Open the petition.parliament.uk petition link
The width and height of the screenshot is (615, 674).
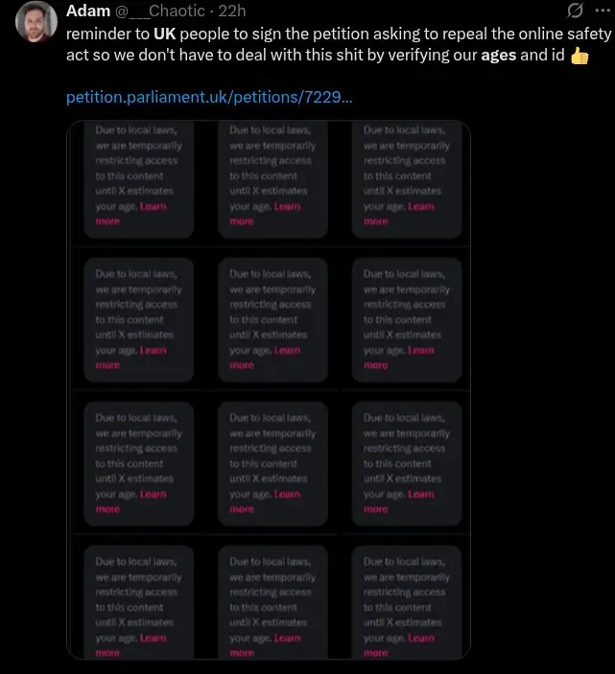tap(209, 97)
